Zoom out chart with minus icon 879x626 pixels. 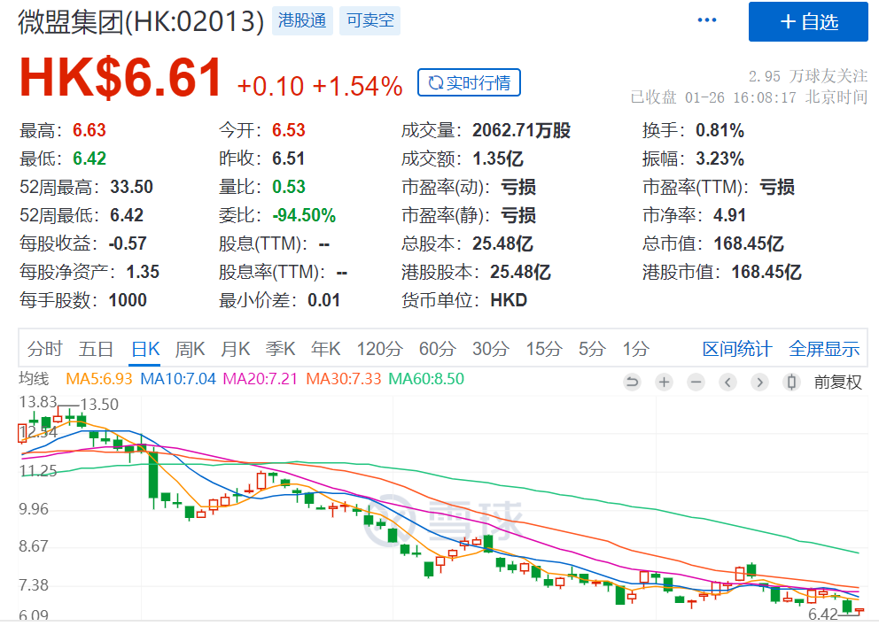[x=696, y=383]
